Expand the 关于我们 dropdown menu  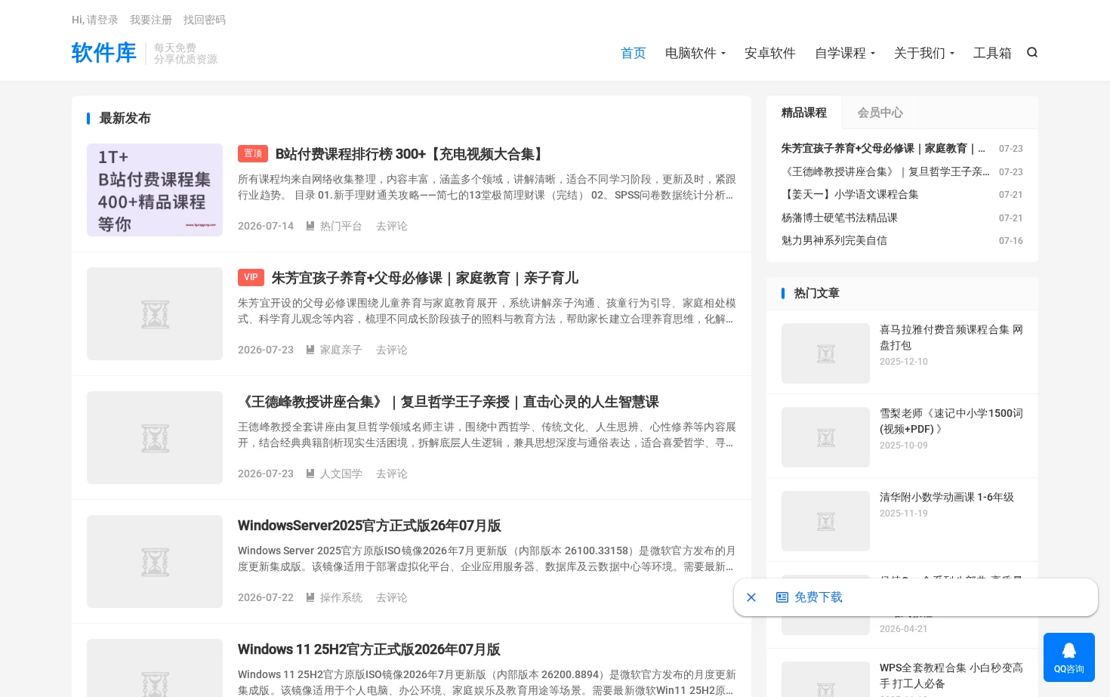[924, 53]
